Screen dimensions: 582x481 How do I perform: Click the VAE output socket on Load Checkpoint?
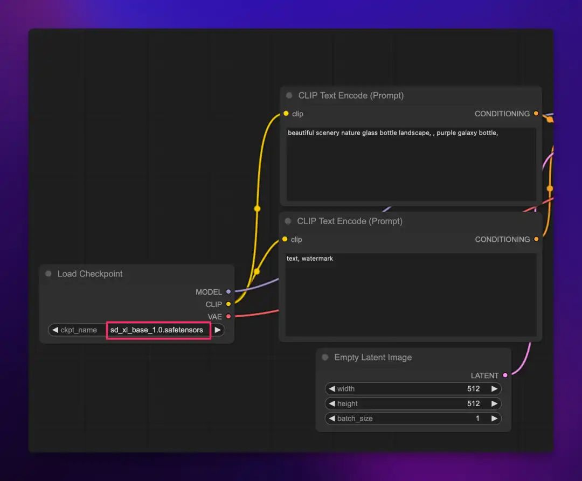point(228,316)
